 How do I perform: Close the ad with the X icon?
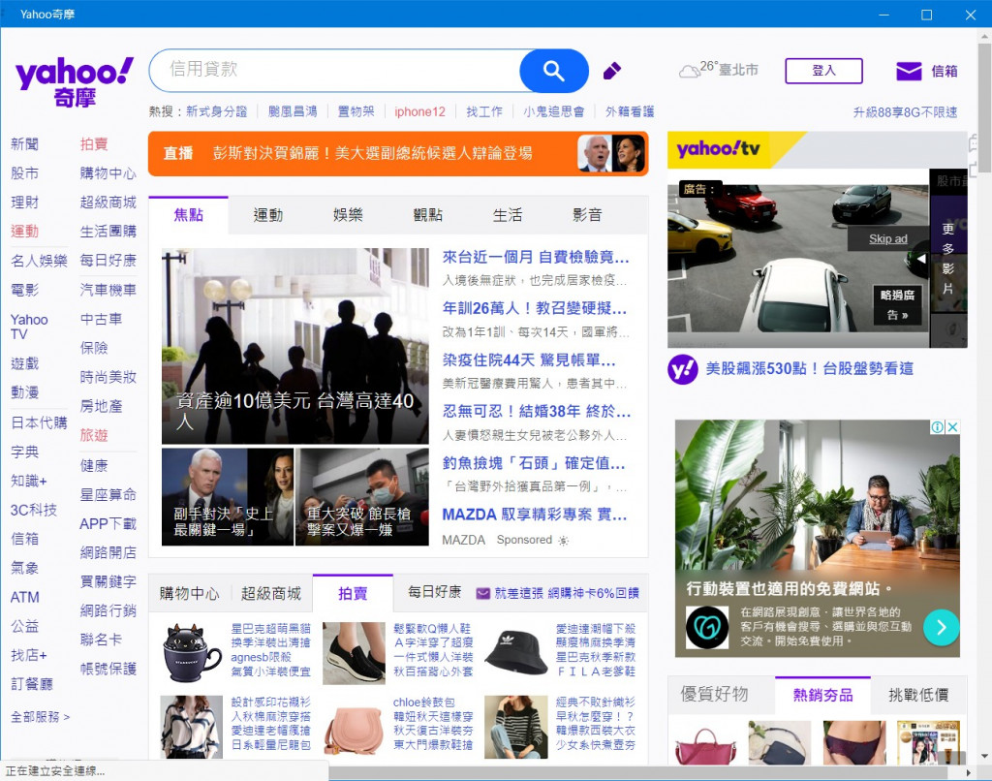(952, 427)
